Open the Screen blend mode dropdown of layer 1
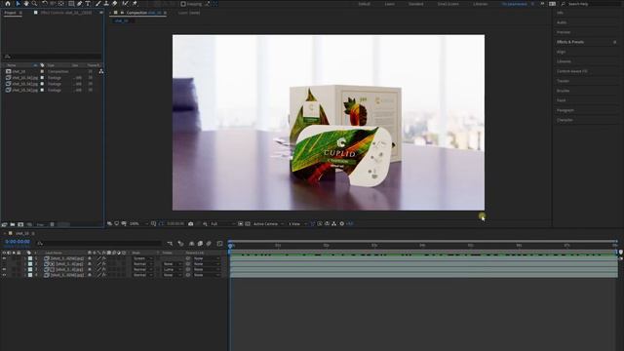Image resolution: width=624 pixels, height=351 pixels. point(142,258)
